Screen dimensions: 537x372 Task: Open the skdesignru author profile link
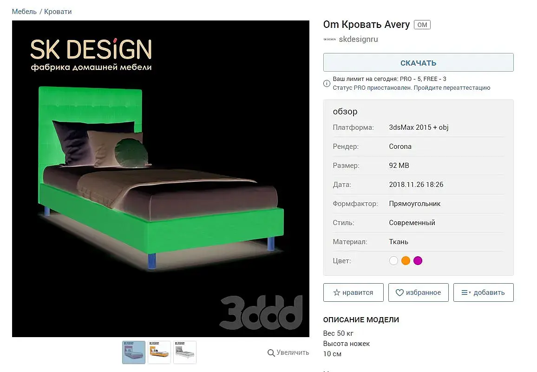pyautogui.click(x=358, y=40)
